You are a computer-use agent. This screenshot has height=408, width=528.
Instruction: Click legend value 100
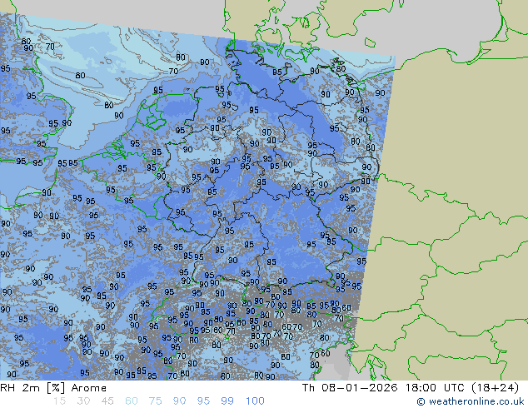255,401
